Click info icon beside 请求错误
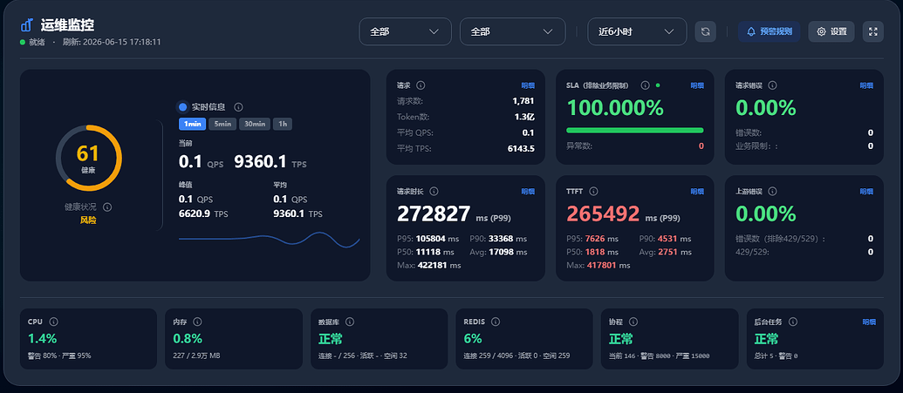The height and width of the screenshot is (393, 903). (772, 85)
